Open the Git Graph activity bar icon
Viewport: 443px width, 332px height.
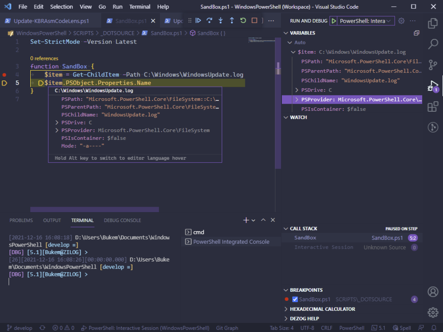(433, 127)
